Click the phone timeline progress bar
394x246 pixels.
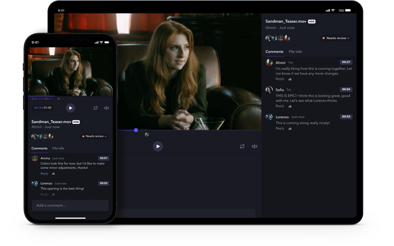[x=70, y=96]
